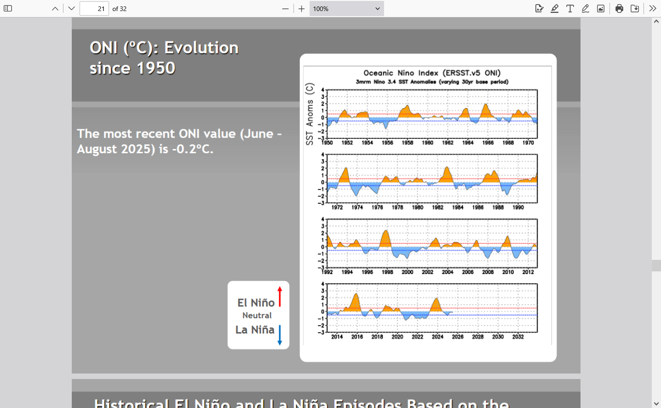Click the scroll down arrow
The image size is (661, 408).
pyautogui.click(x=656, y=403)
